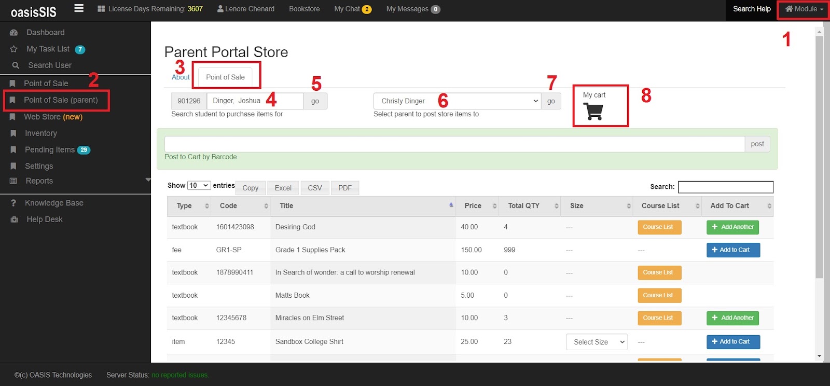Click the magnifier icon beside Search User
The image size is (830, 386).
coord(16,65)
